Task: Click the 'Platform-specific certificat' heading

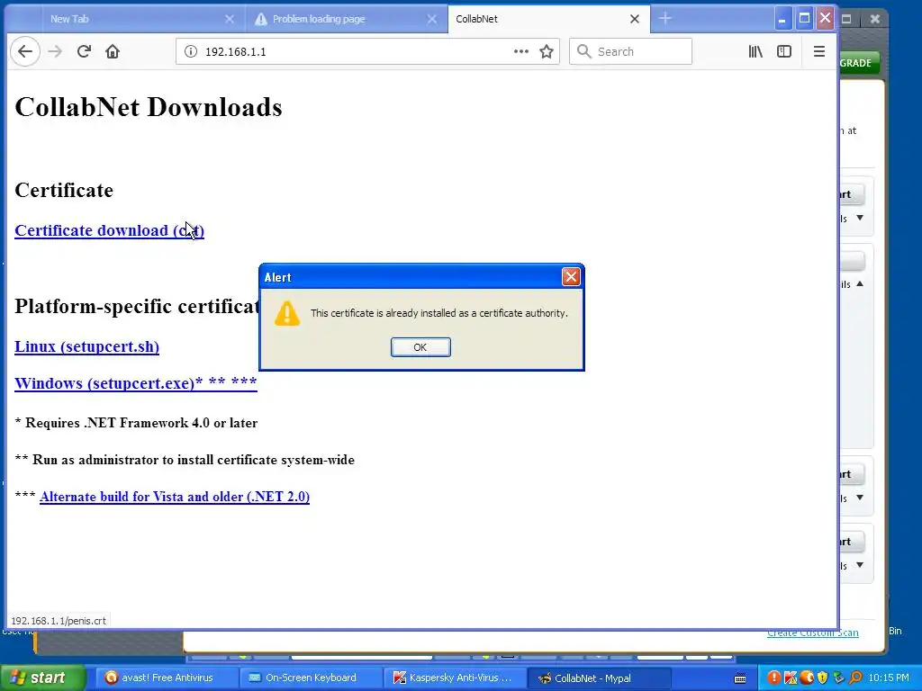Action: pyautogui.click(x=137, y=306)
